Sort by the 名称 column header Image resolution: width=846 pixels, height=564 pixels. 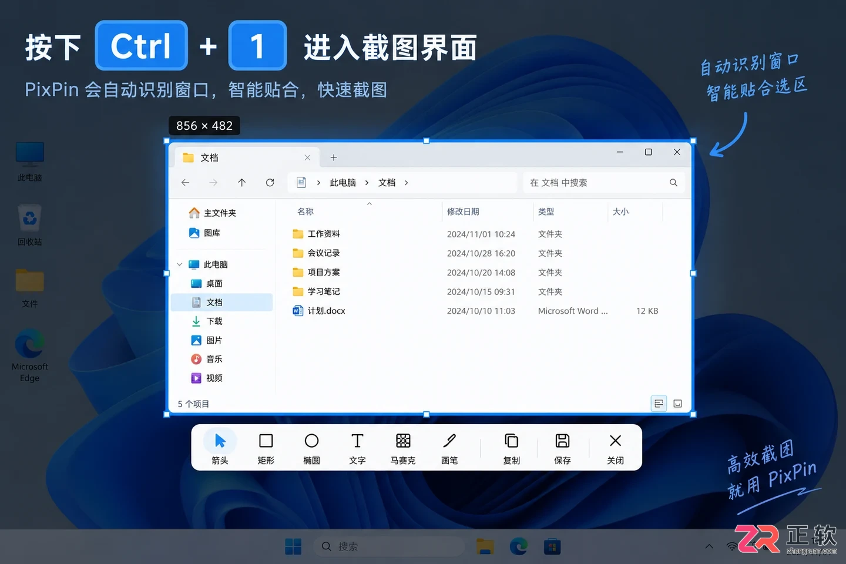(x=305, y=211)
